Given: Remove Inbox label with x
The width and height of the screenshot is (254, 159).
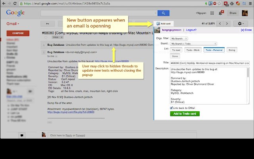Looking at the screenshot, I should [62, 37].
